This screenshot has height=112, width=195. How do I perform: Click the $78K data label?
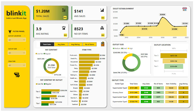[x=122, y=35]
